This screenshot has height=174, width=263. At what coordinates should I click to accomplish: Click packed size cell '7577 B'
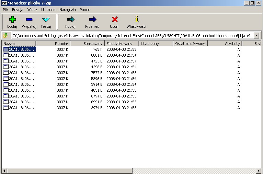tap(97, 73)
